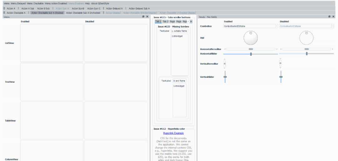Click the enabled Dial control
This screenshot has height=161, width=338.
pos(250,38)
